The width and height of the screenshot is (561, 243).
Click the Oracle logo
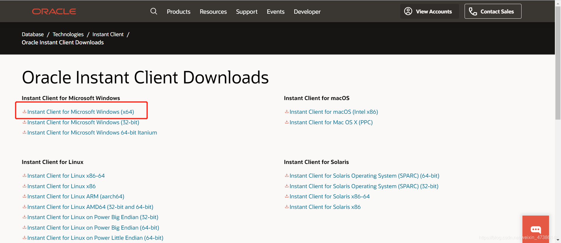[x=54, y=11]
